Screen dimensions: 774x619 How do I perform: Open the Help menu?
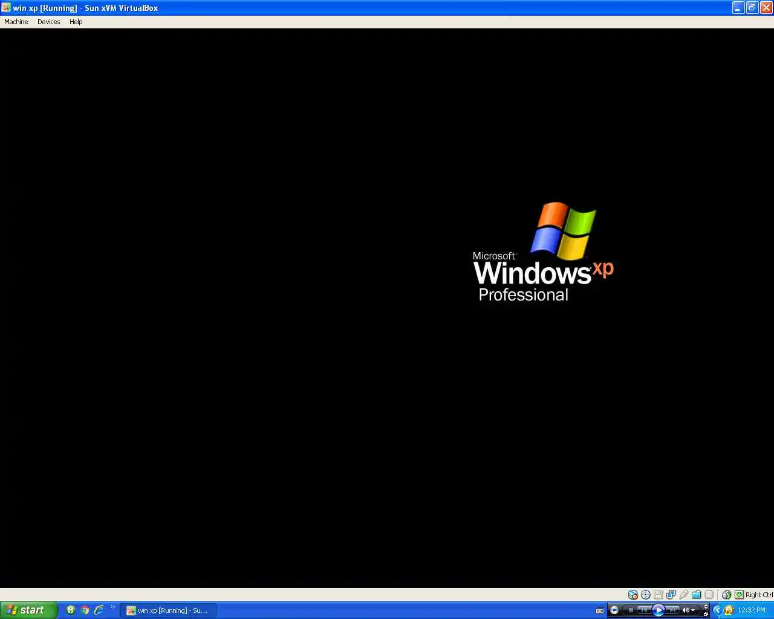click(76, 22)
